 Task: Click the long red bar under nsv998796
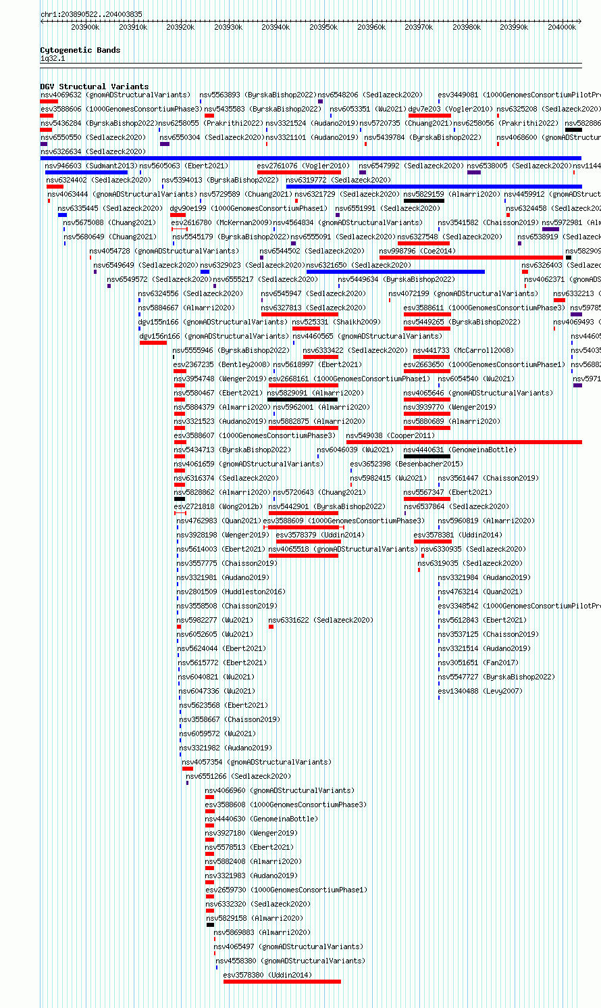pyautogui.click(x=471, y=258)
